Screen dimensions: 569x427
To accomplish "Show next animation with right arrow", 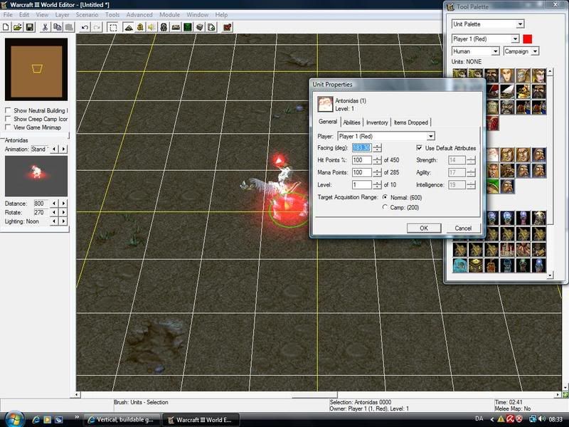I will click(64, 149).
